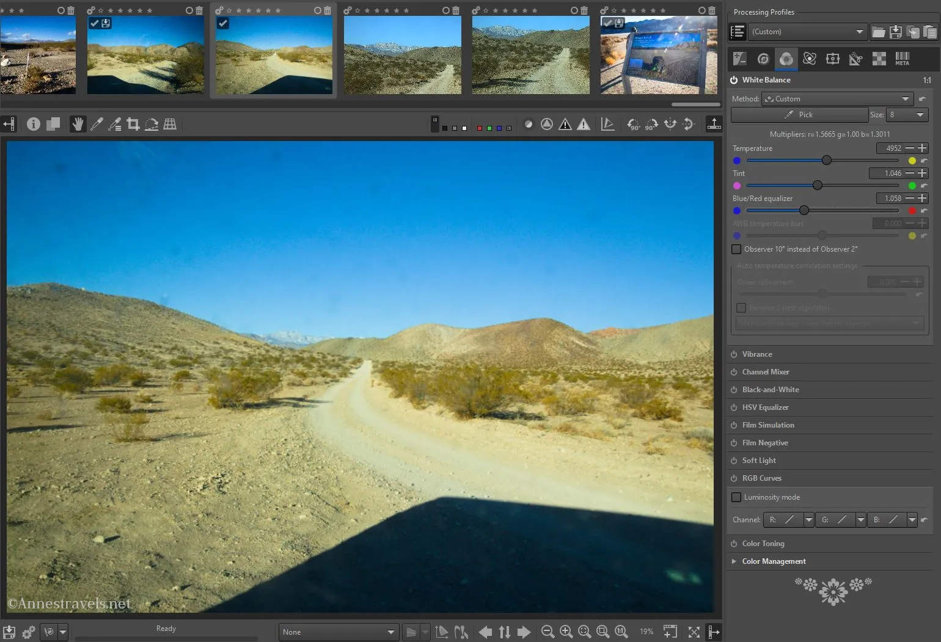Paste the processing profile from clipboard
941x642 pixels.
coord(930,32)
